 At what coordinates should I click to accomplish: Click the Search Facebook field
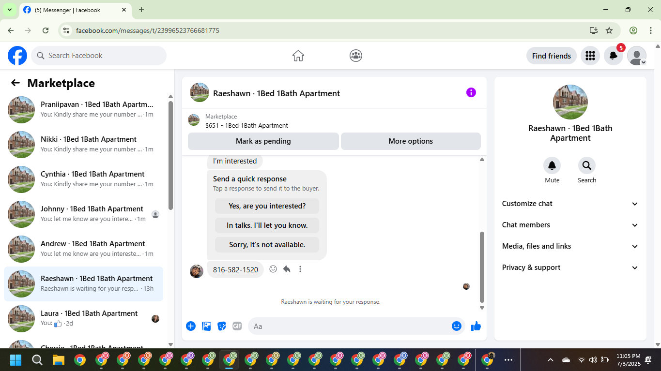click(x=99, y=56)
